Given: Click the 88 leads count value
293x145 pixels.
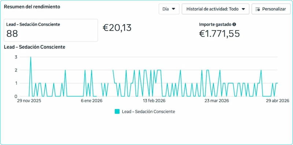Looking at the screenshot, I should coord(12,34).
